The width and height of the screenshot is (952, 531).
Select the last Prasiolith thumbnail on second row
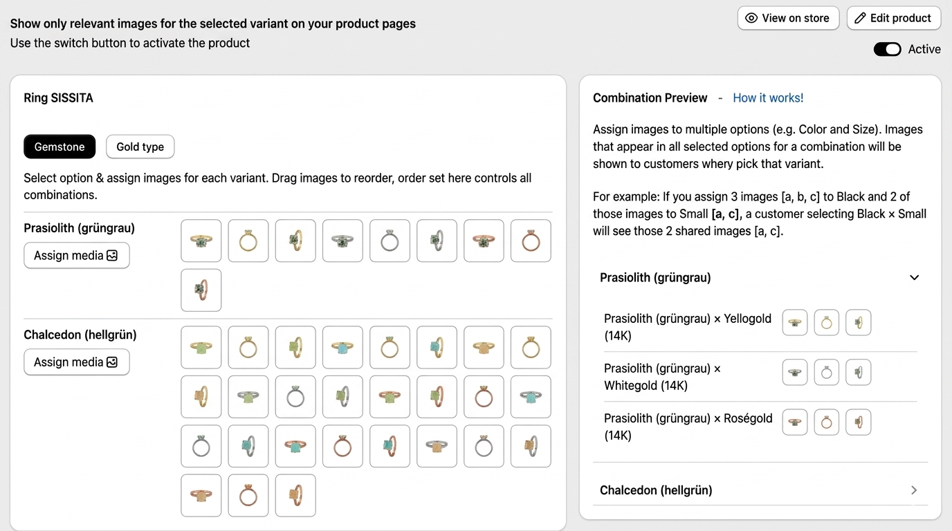coord(201,290)
